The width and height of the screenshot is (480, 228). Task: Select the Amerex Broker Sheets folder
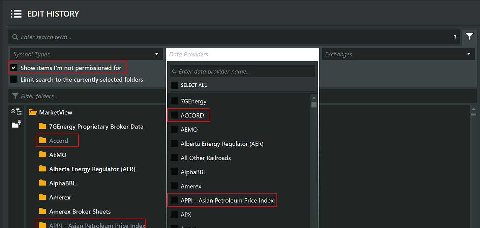point(80,211)
